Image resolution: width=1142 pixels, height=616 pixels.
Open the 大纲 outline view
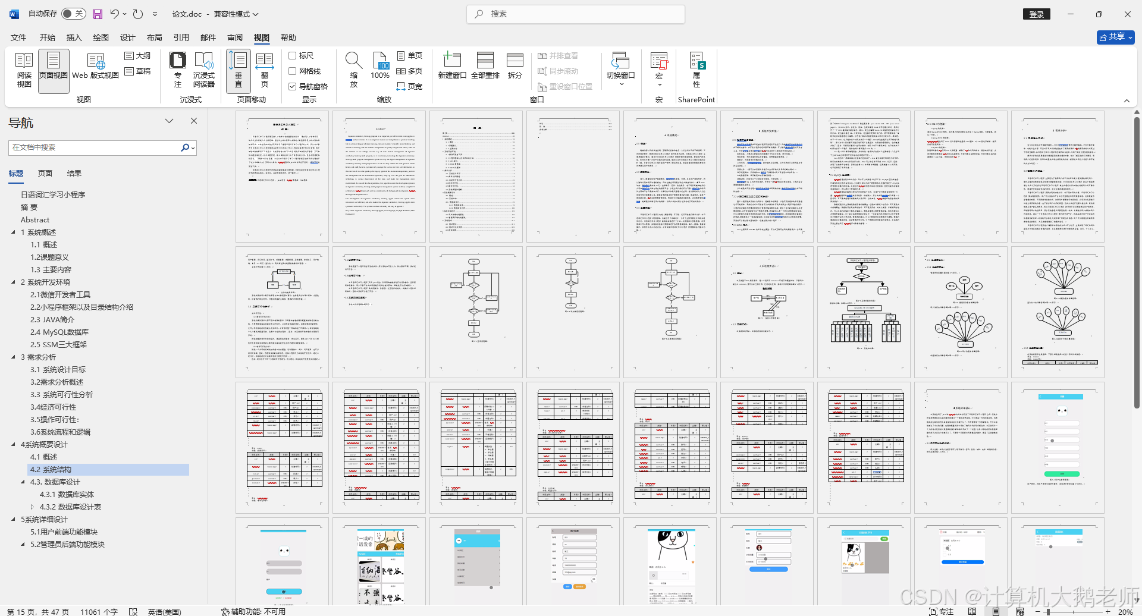click(x=137, y=55)
